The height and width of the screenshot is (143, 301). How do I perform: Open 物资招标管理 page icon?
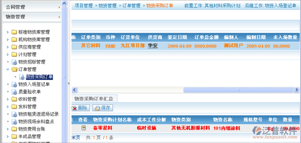click(14, 62)
